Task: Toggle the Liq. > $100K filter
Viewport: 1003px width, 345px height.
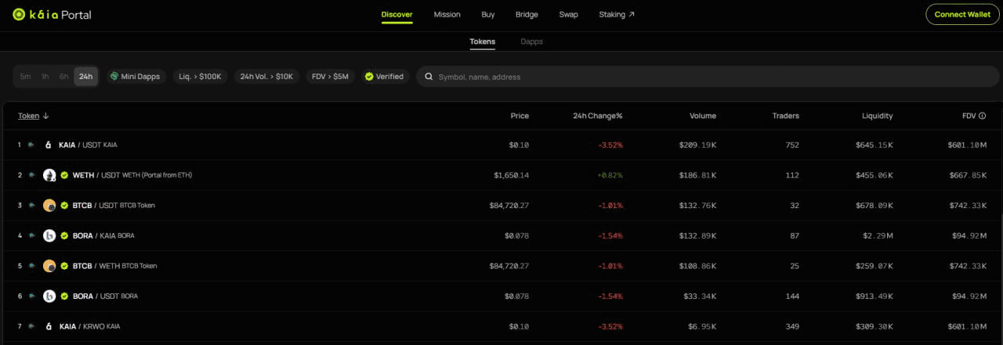Action: coord(201,77)
